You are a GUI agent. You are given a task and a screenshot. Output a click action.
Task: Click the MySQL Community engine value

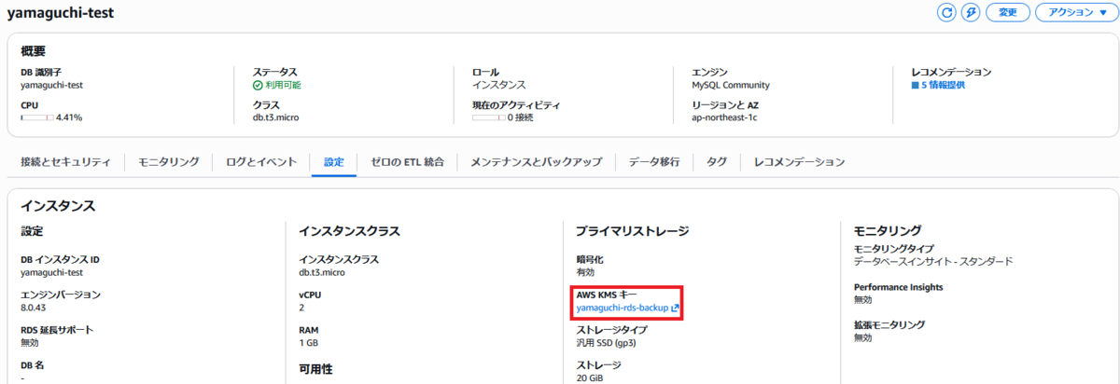730,85
